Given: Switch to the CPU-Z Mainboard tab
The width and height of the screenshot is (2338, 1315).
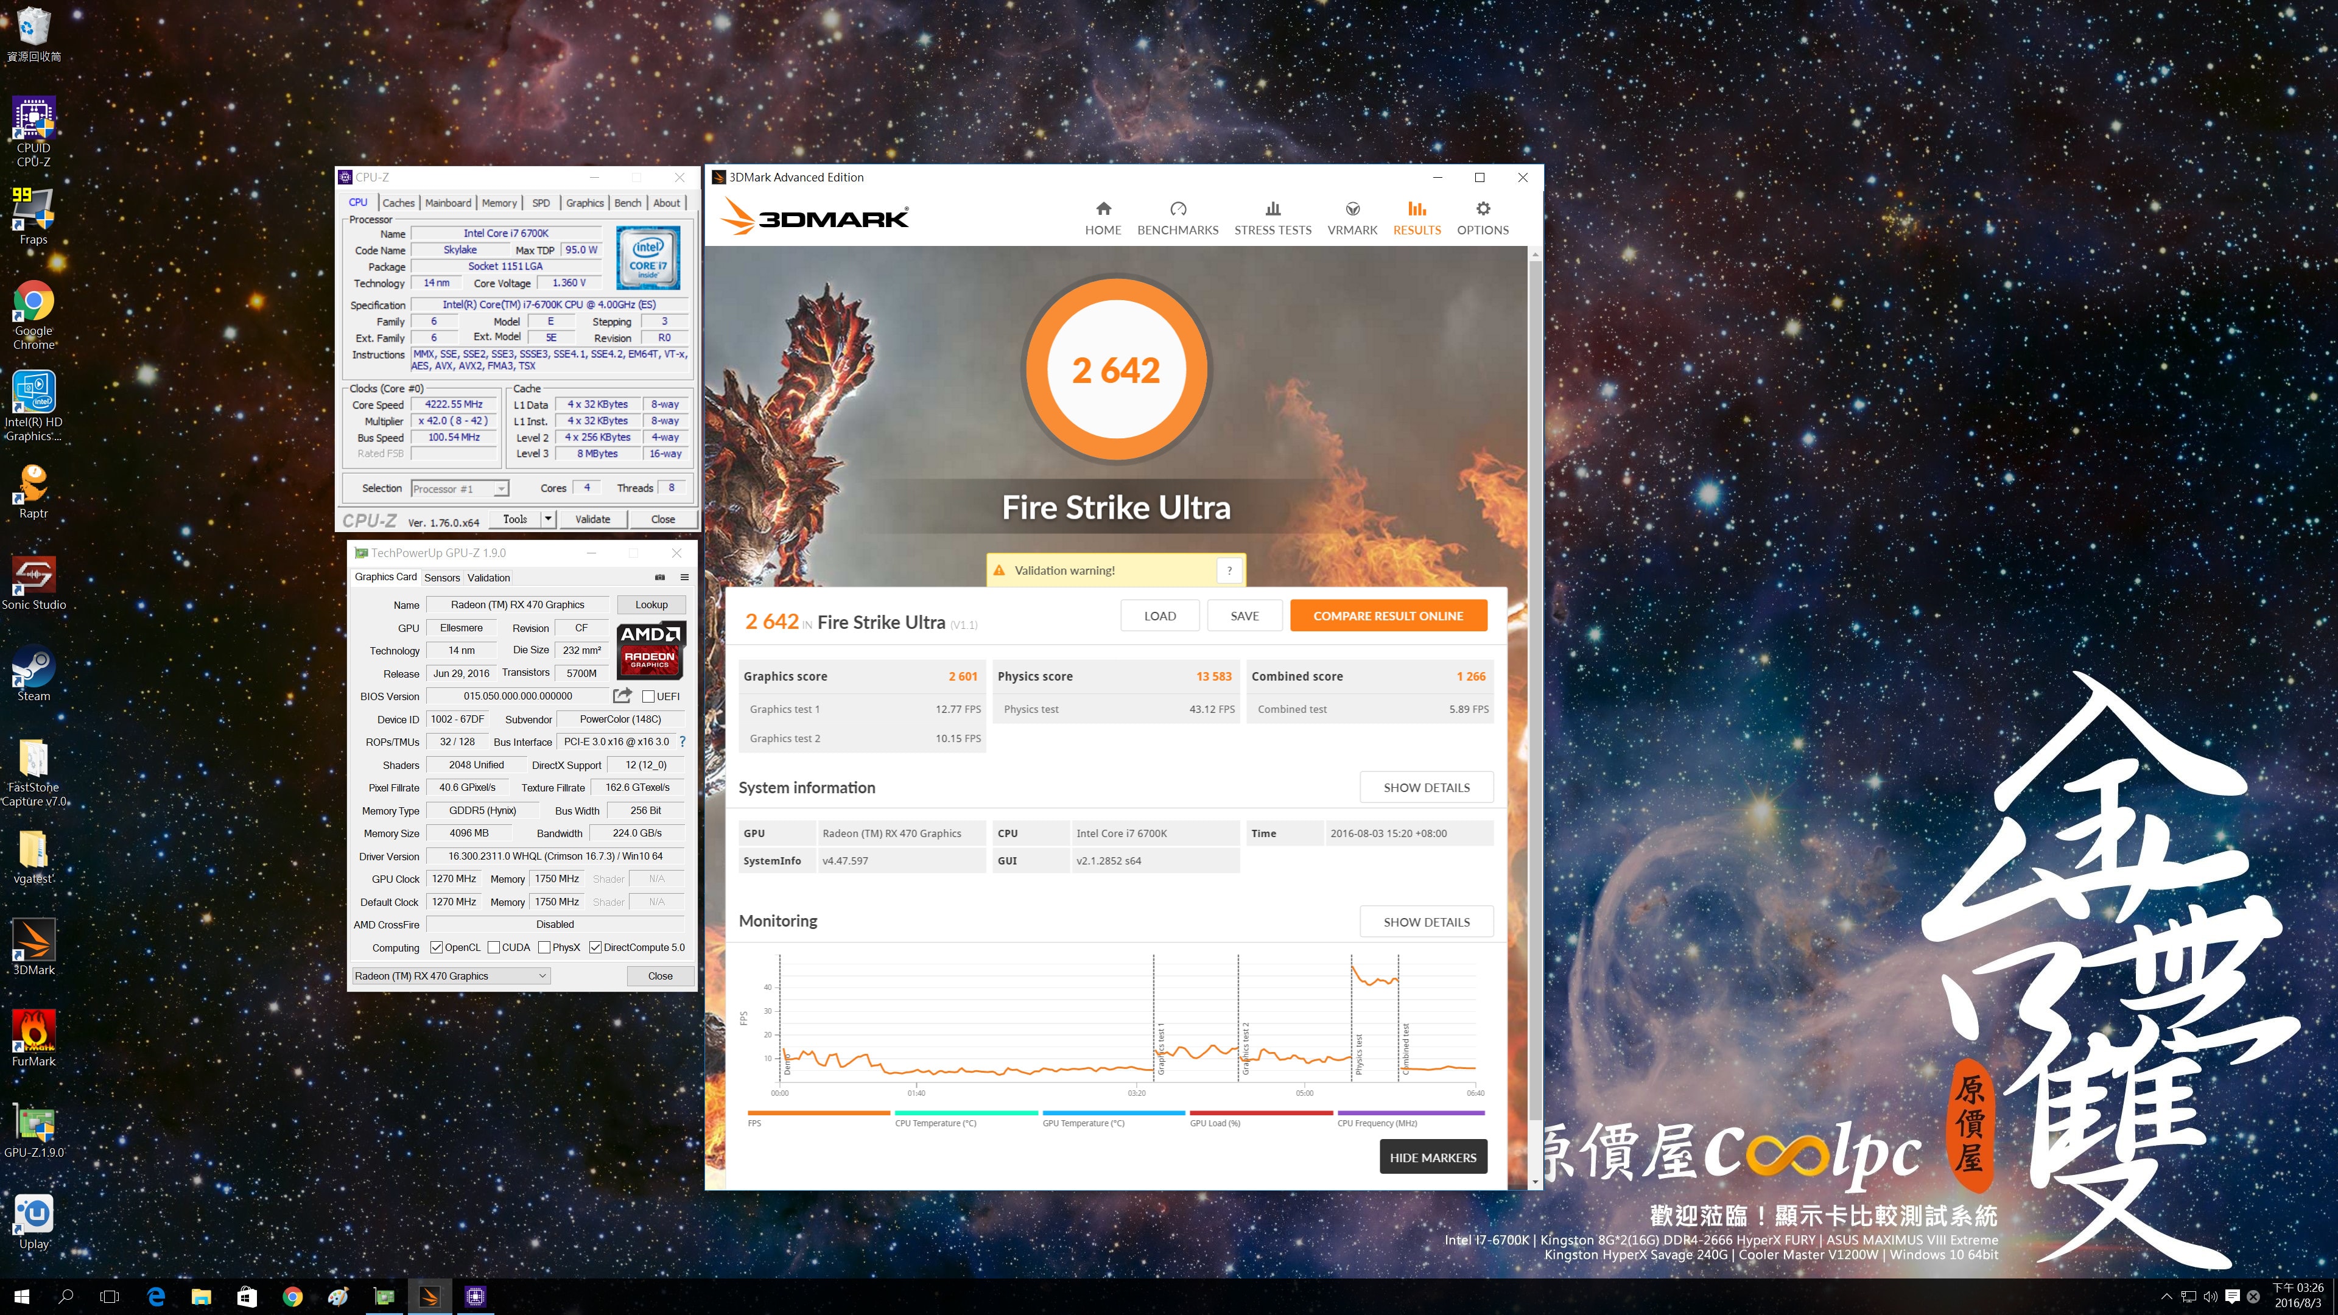Looking at the screenshot, I should tap(448, 202).
